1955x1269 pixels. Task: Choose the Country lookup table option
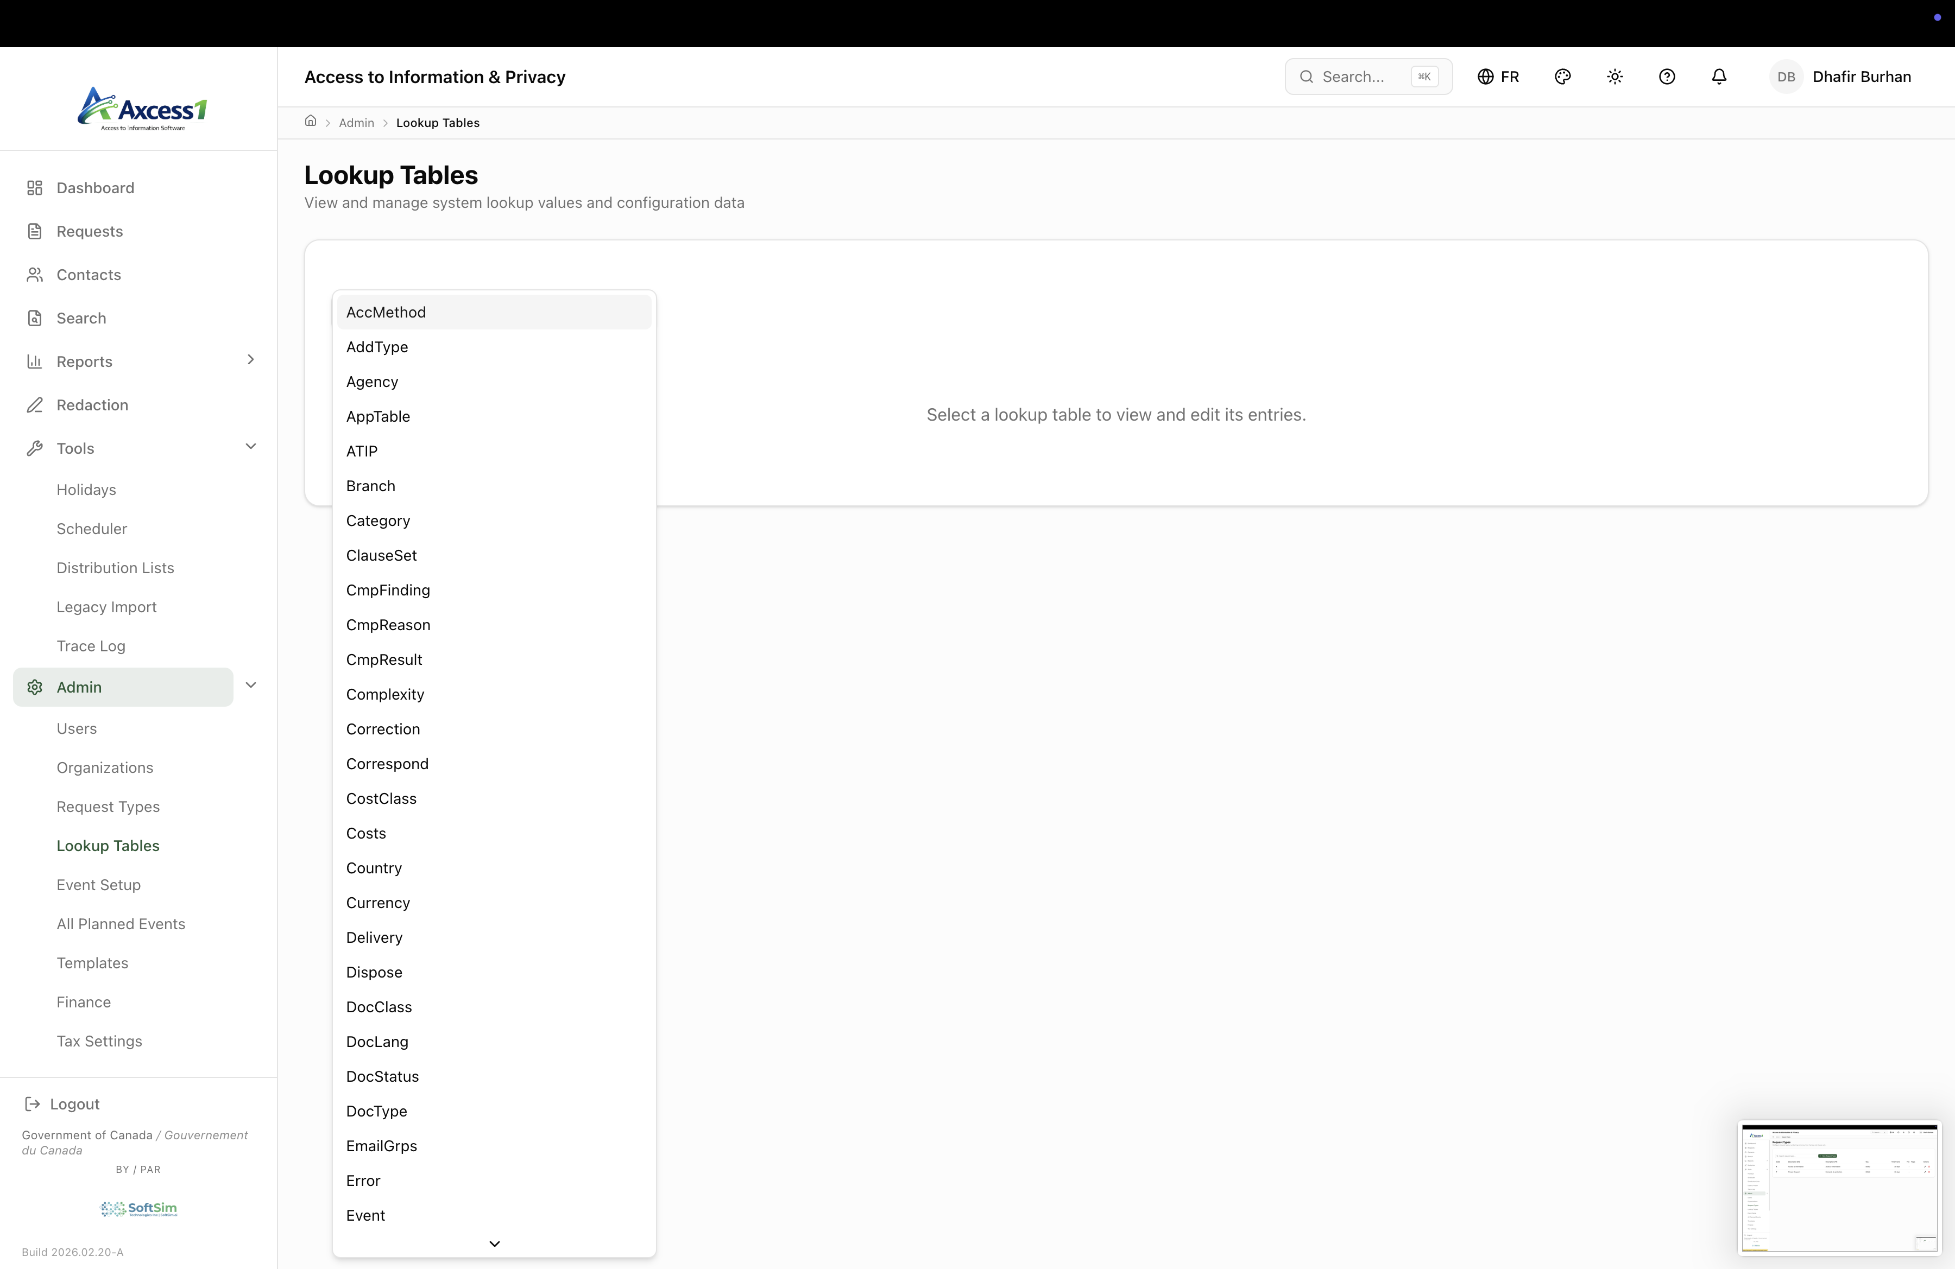pyautogui.click(x=374, y=867)
